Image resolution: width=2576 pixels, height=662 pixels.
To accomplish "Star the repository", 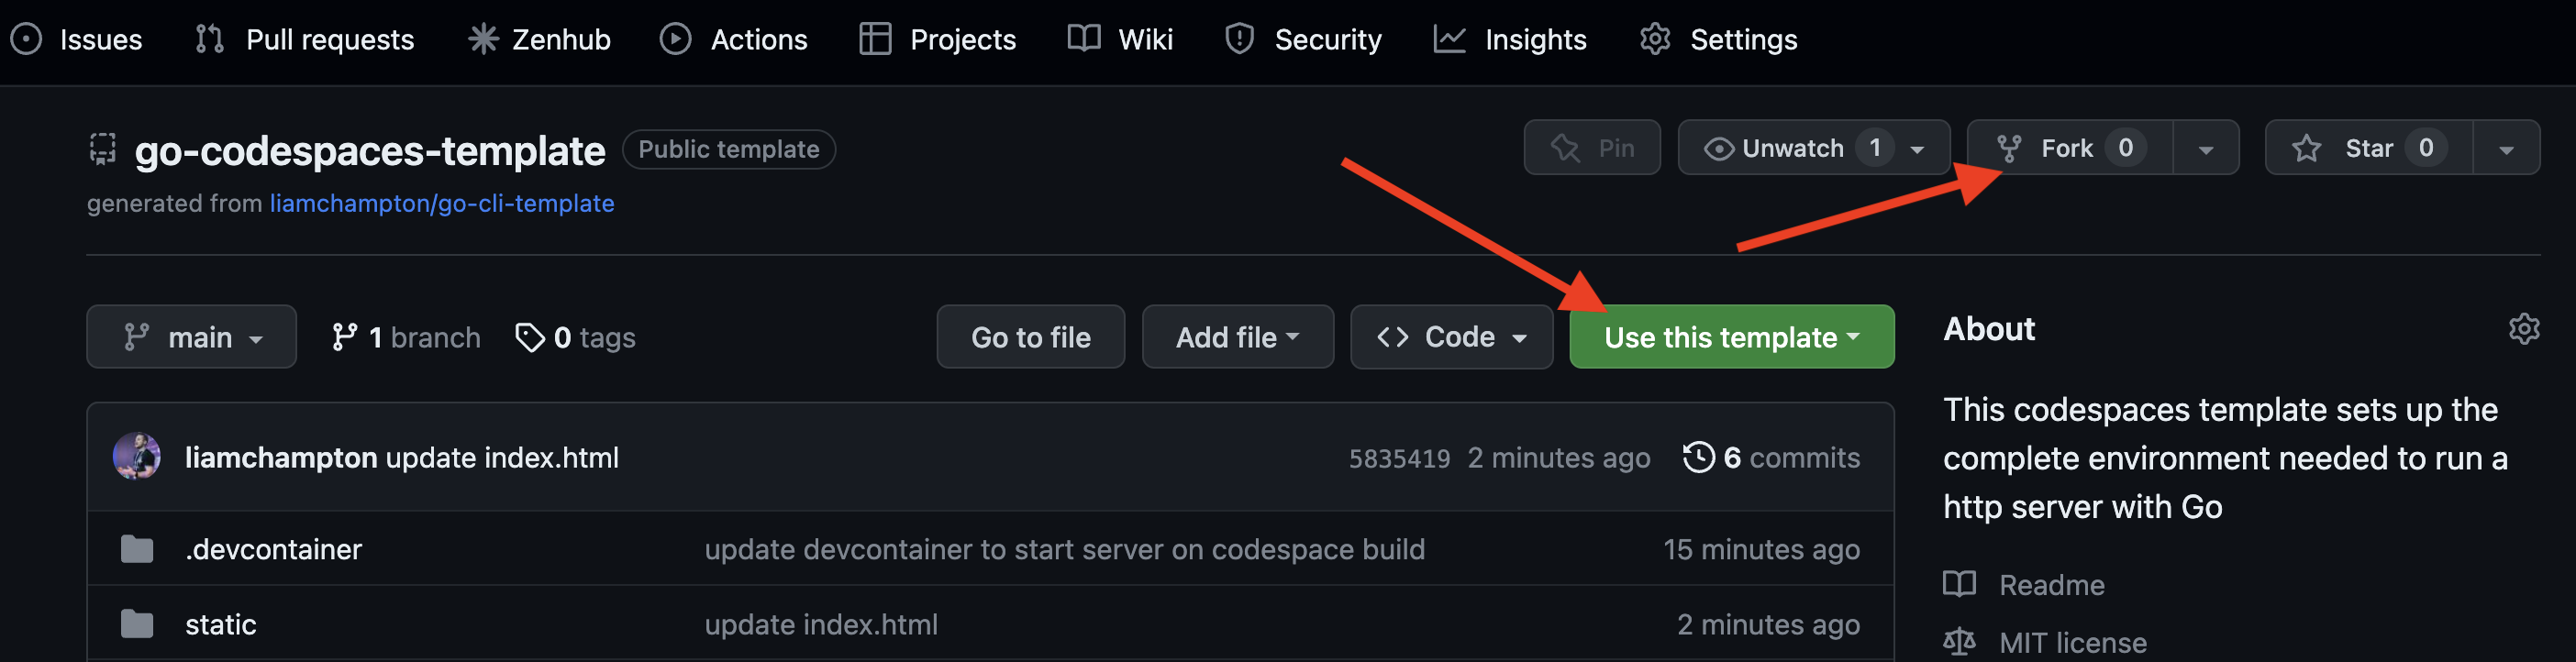I will pyautogui.click(x=2369, y=148).
